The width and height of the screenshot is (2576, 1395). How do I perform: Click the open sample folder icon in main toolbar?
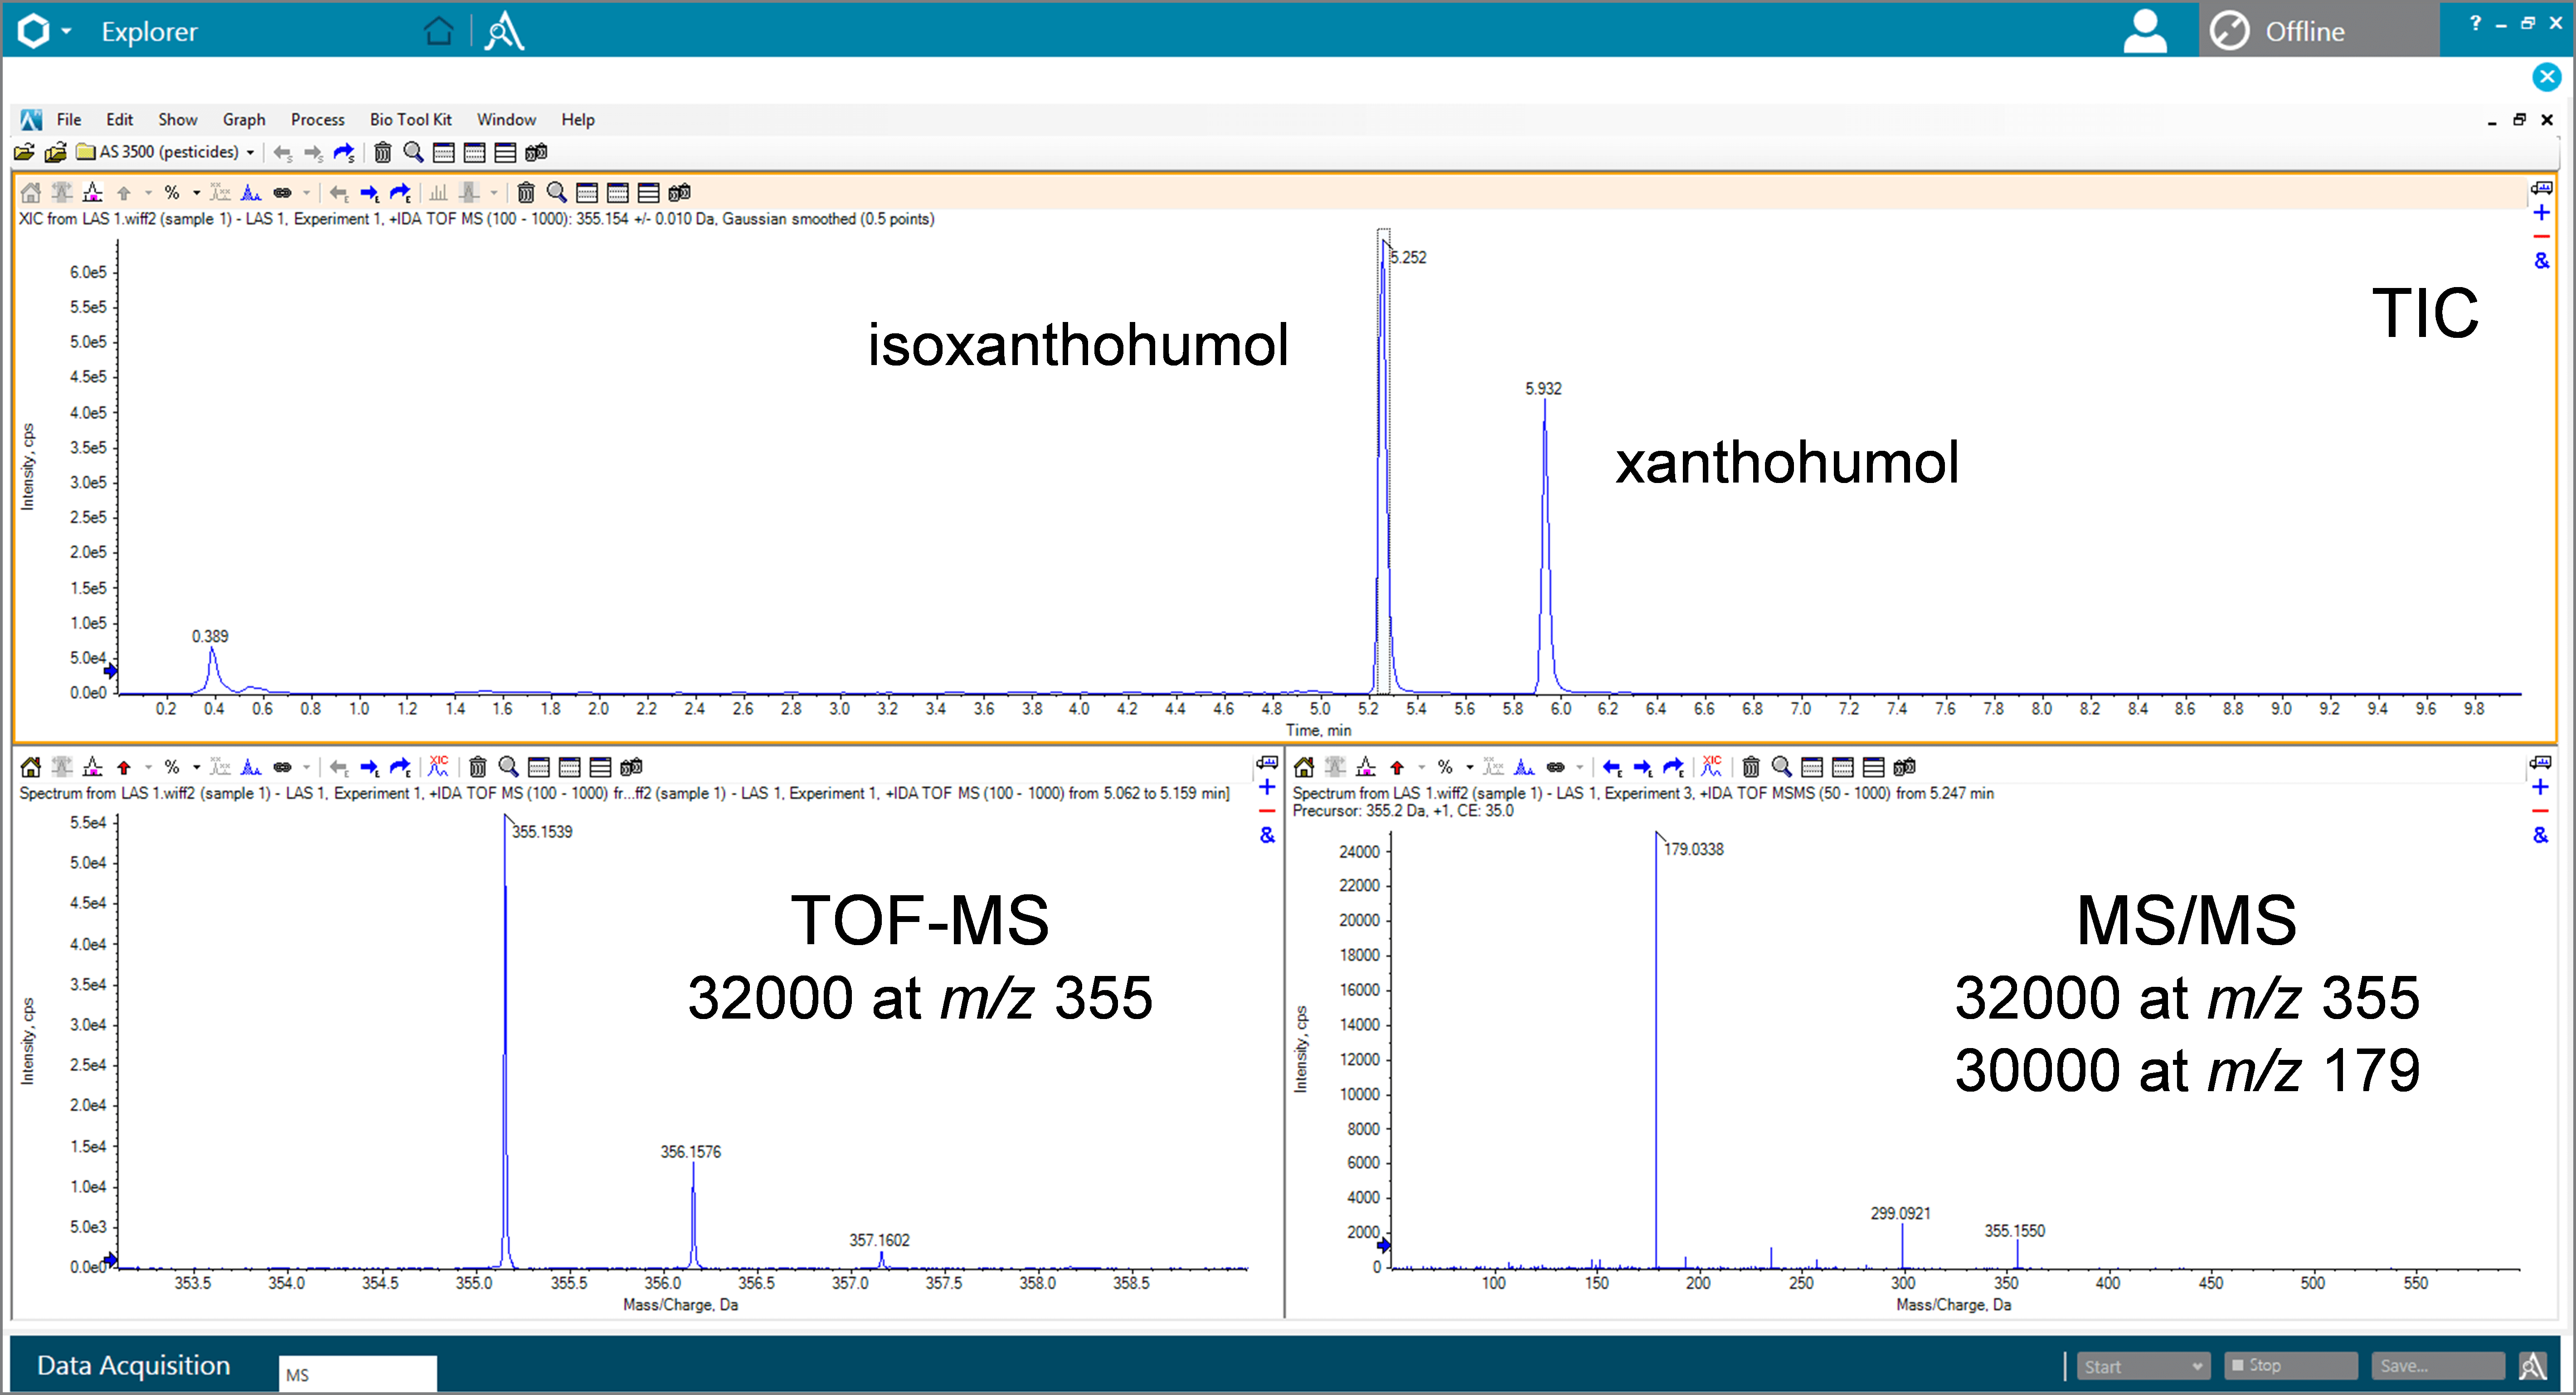[24, 152]
